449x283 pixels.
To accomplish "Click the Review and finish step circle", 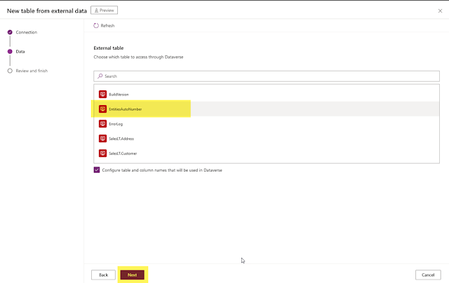I will tap(10, 71).
